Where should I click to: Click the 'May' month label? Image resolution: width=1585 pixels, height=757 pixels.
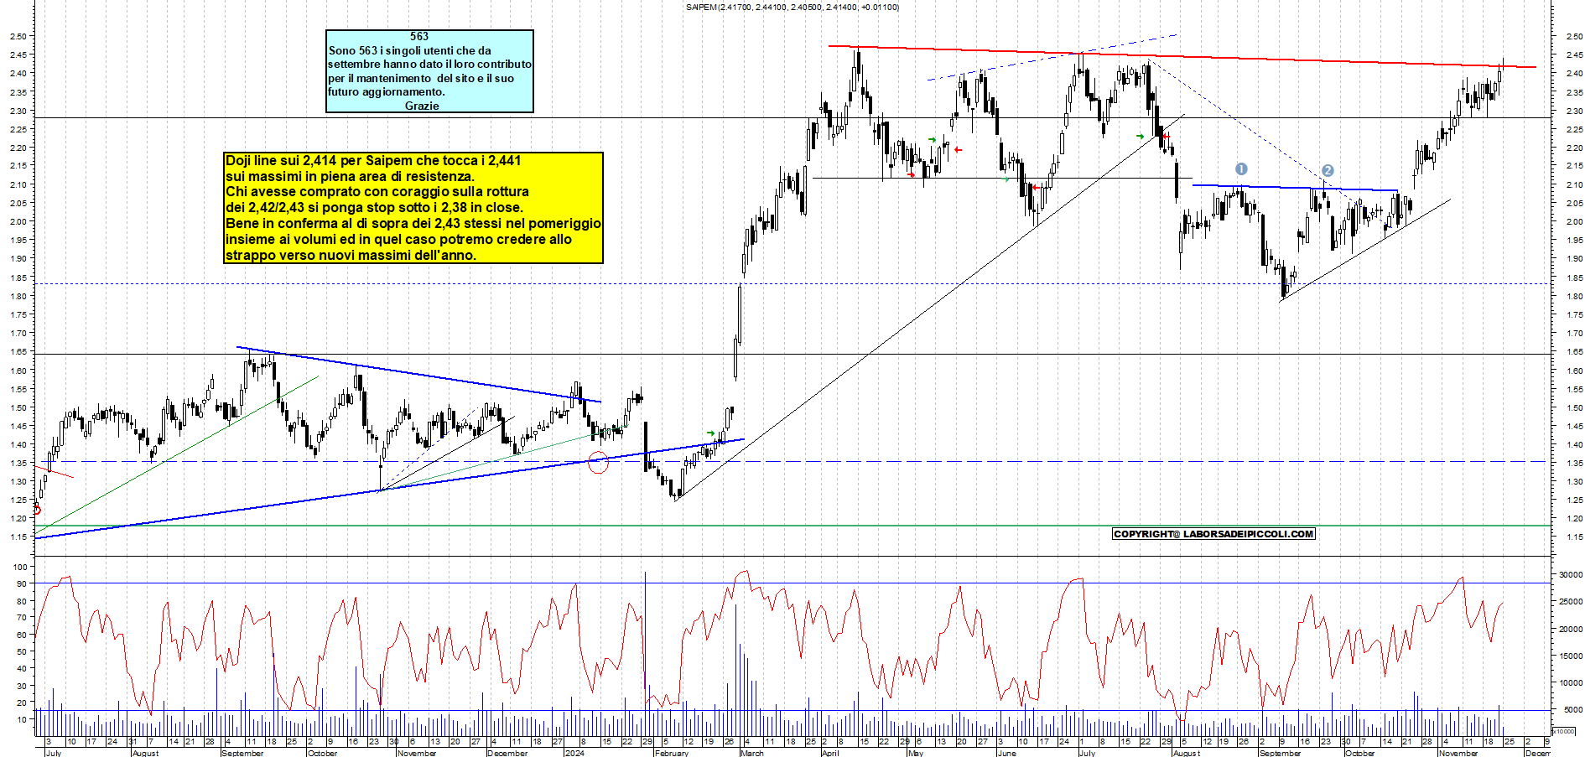(x=916, y=753)
